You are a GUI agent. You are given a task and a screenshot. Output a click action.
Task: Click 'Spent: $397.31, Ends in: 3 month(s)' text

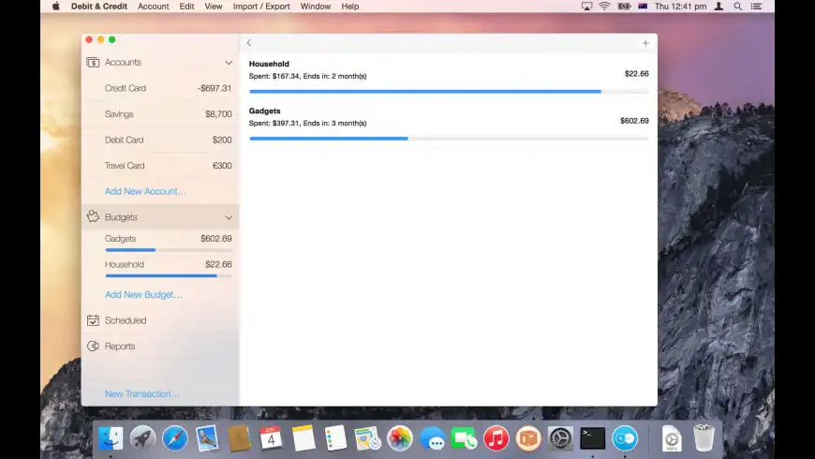[307, 124]
